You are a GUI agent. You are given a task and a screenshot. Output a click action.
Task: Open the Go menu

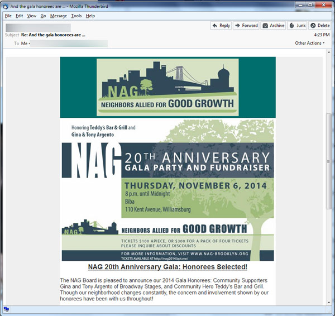click(43, 16)
